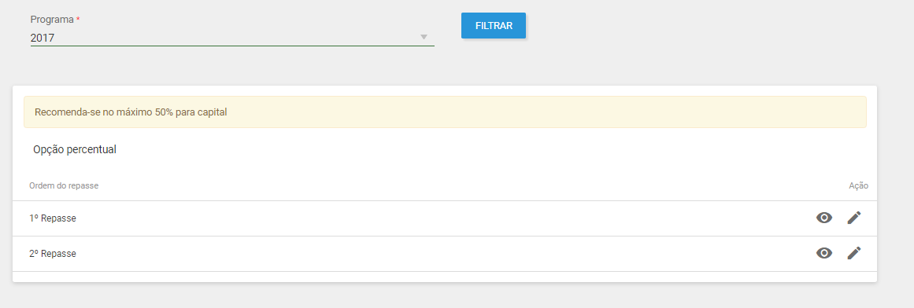Select the Opção percentual heading

[75, 149]
